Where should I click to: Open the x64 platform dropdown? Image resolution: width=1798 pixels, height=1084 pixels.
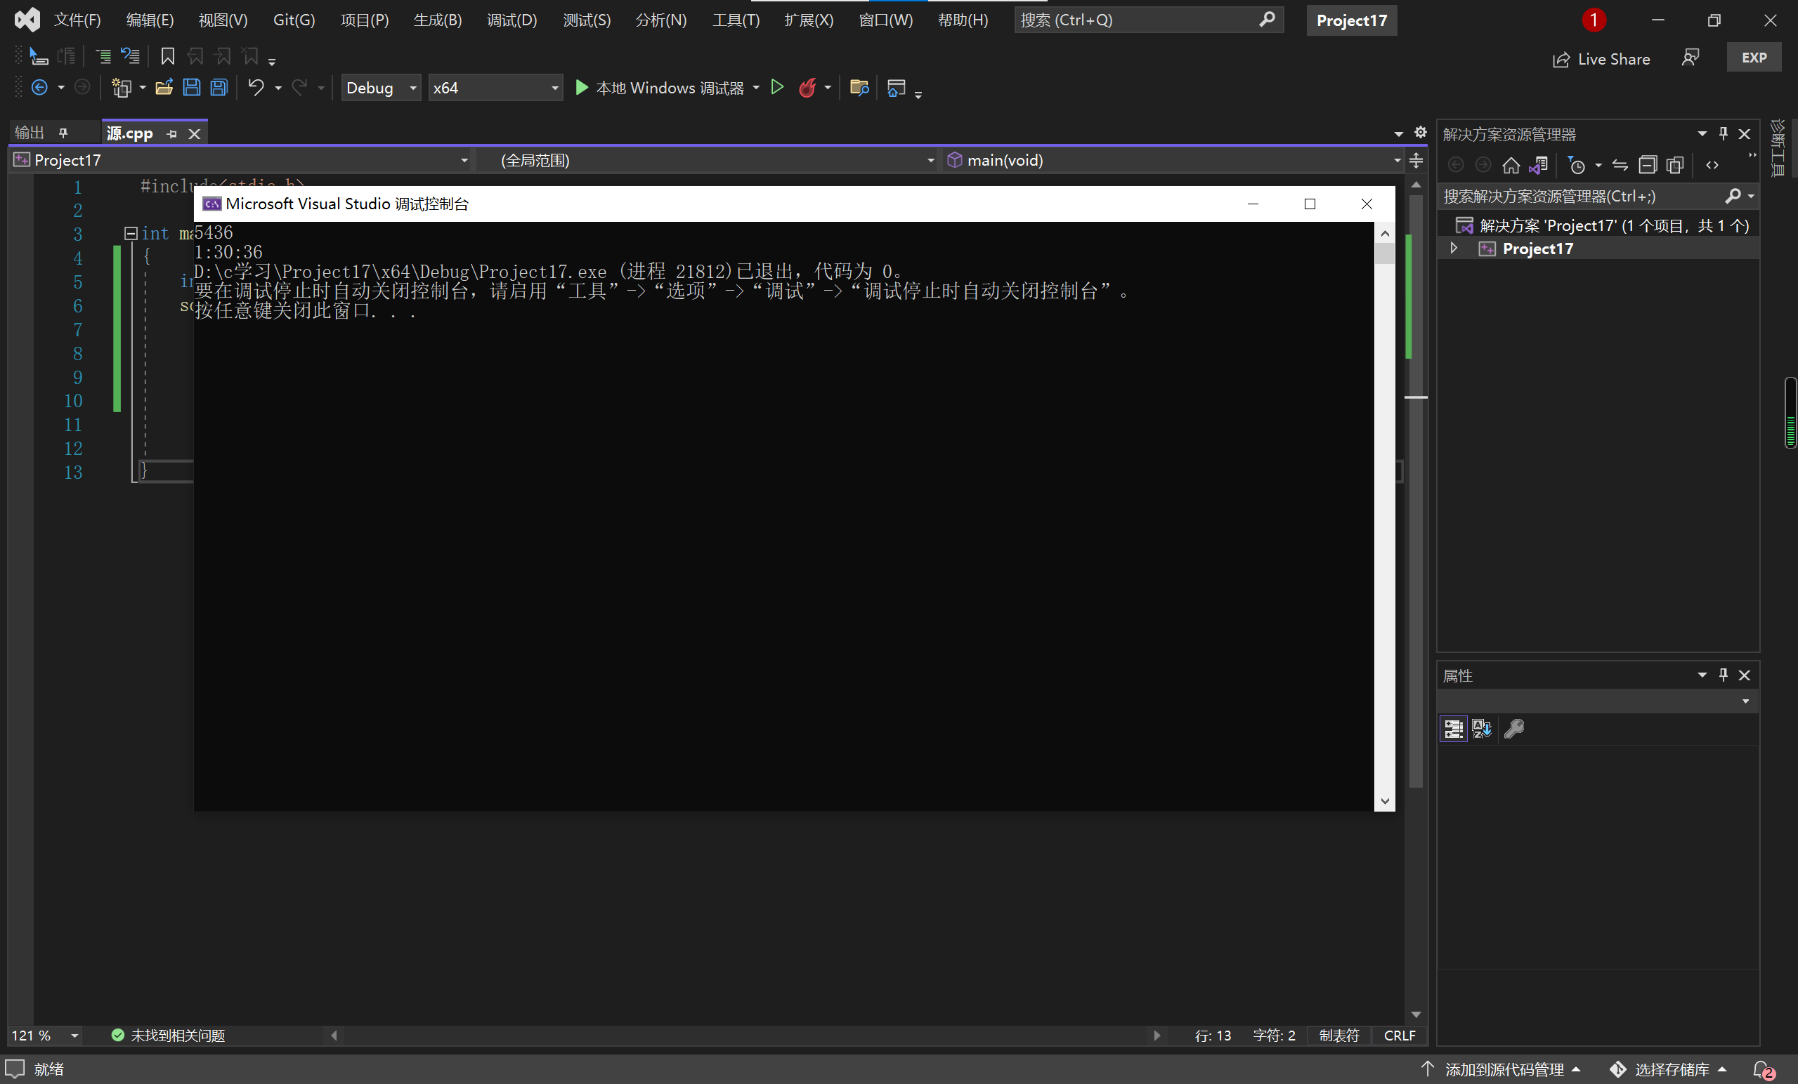[495, 88]
